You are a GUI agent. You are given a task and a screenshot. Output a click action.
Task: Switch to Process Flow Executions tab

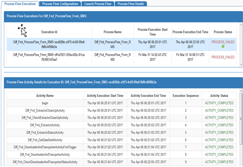point(20,4)
